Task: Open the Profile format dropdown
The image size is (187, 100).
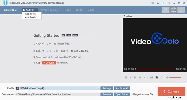Action: tap(98, 88)
